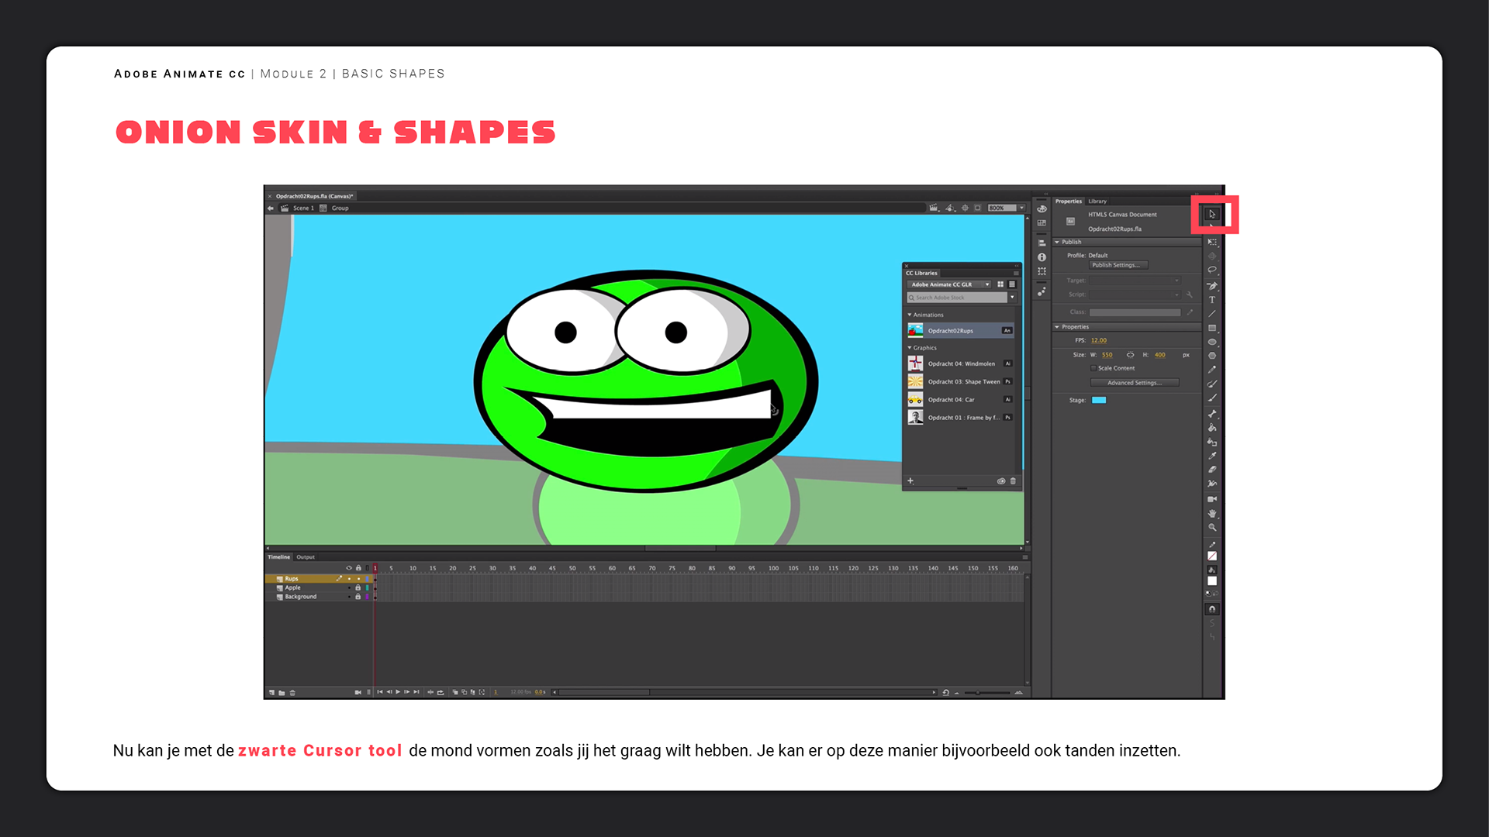The image size is (1489, 837).
Task: Unlock the Apple layer
Action: [358, 588]
